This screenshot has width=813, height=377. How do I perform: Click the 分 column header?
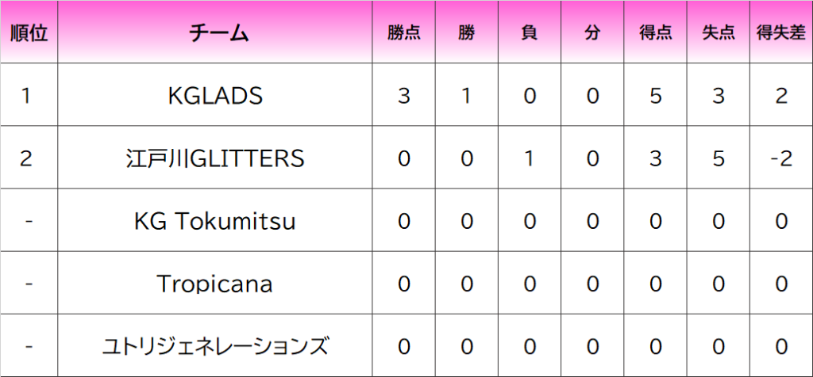click(x=592, y=33)
